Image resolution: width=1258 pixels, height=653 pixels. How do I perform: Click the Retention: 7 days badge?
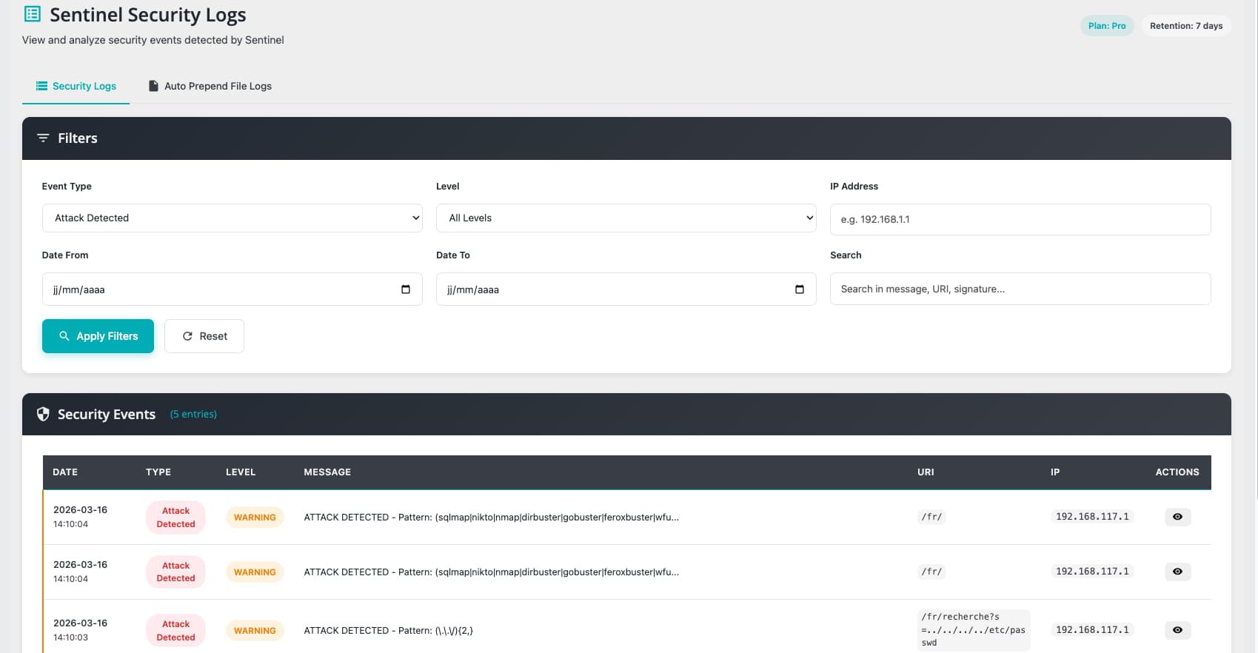tap(1185, 26)
